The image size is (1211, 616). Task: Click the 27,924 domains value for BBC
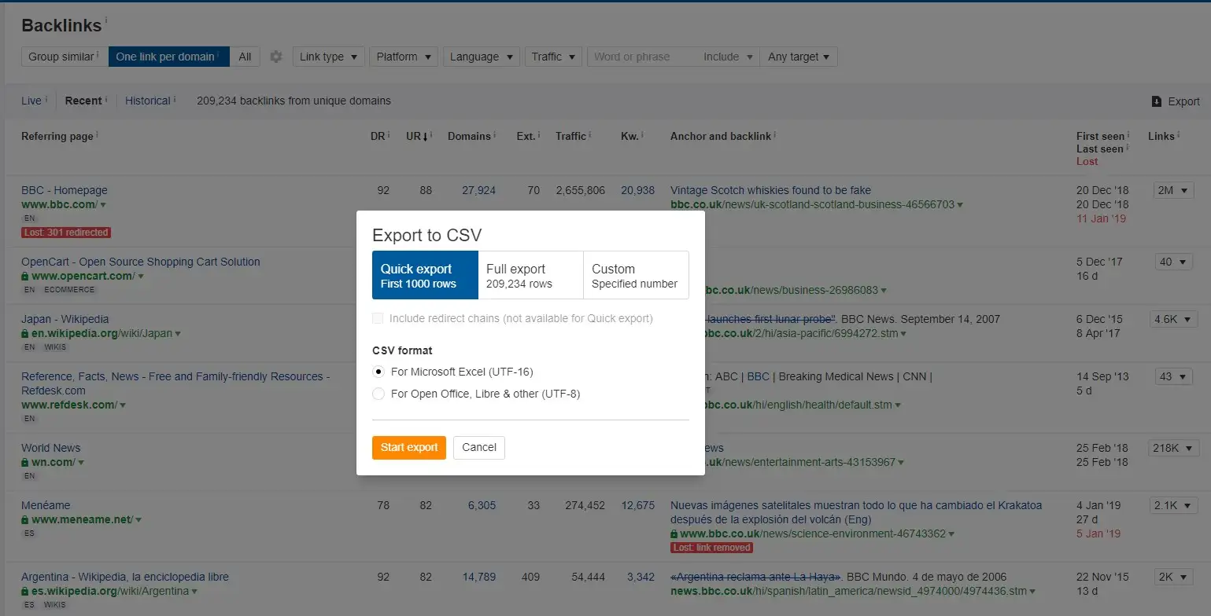[479, 190]
